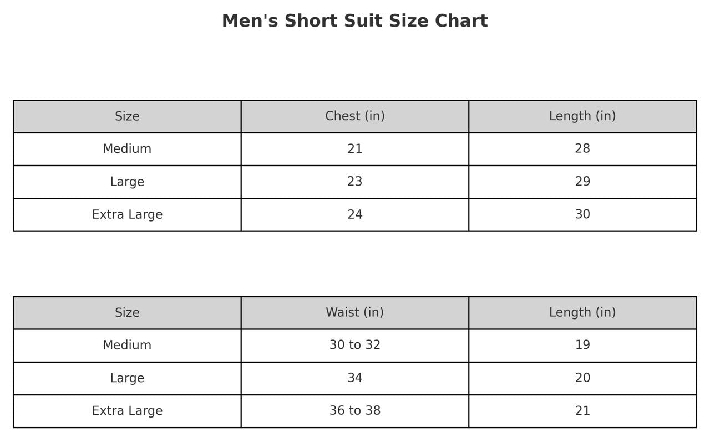
Task: Click the length value 20 cell
Action: 582,378
